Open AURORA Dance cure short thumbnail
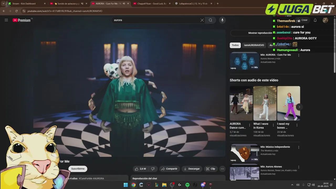336x189 pixels. 241,103
